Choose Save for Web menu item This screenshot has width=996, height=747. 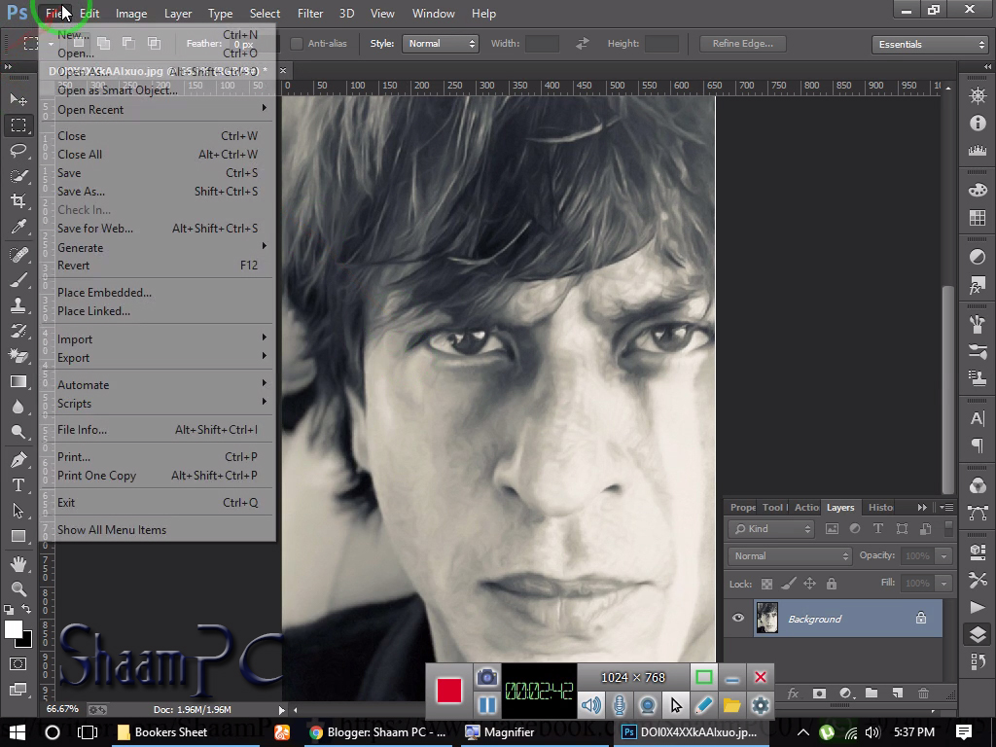click(x=157, y=228)
